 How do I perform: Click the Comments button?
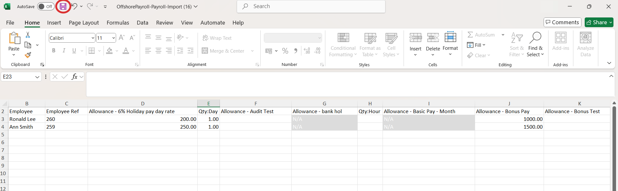[x=562, y=22]
